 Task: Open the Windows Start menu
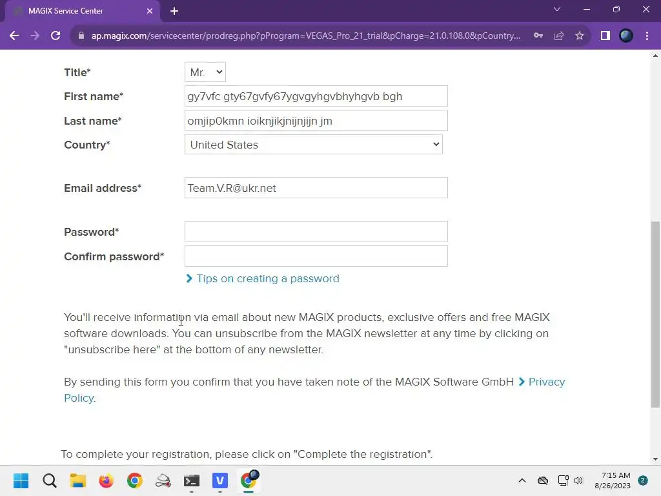(x=21, y=480)
